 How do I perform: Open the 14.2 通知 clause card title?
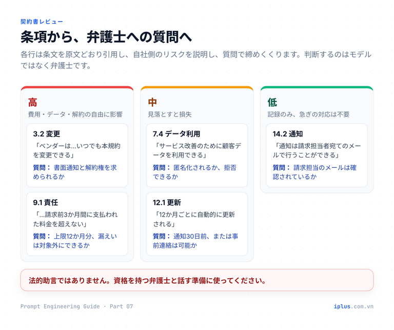pyautogui.click(x=288, y=134)
